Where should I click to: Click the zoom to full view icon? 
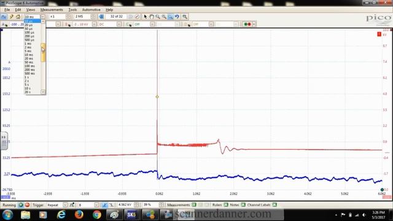(x=185, y=17)
